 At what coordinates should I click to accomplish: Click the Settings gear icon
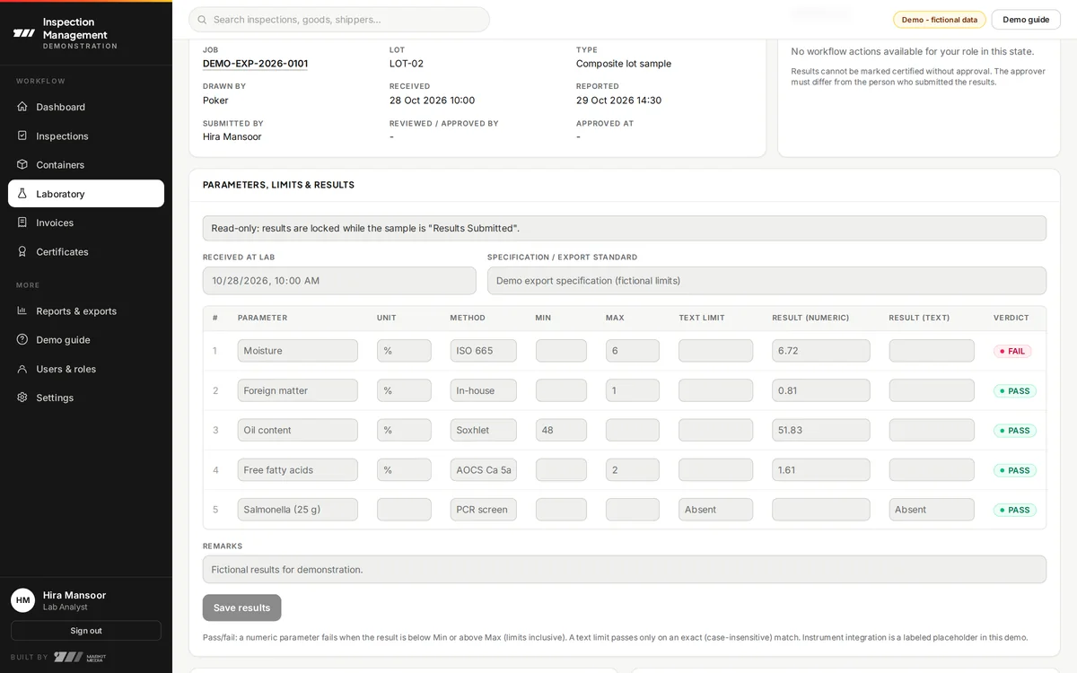22,398
